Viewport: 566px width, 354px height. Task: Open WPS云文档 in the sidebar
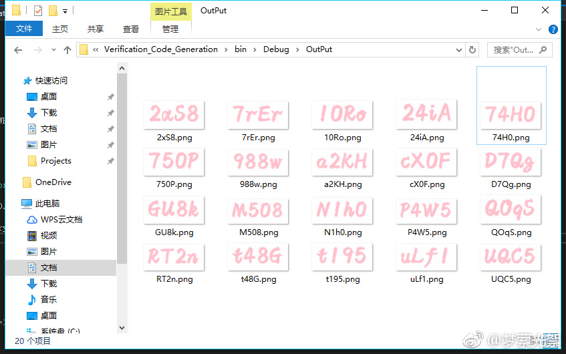click(x=61, y=220)
